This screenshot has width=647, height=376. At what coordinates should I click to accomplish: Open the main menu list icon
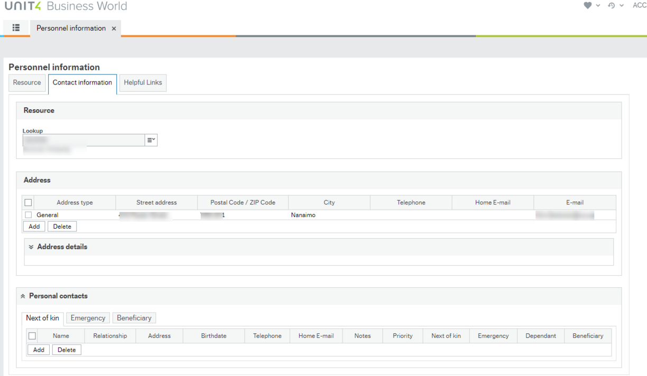click(x=16, y=28)
